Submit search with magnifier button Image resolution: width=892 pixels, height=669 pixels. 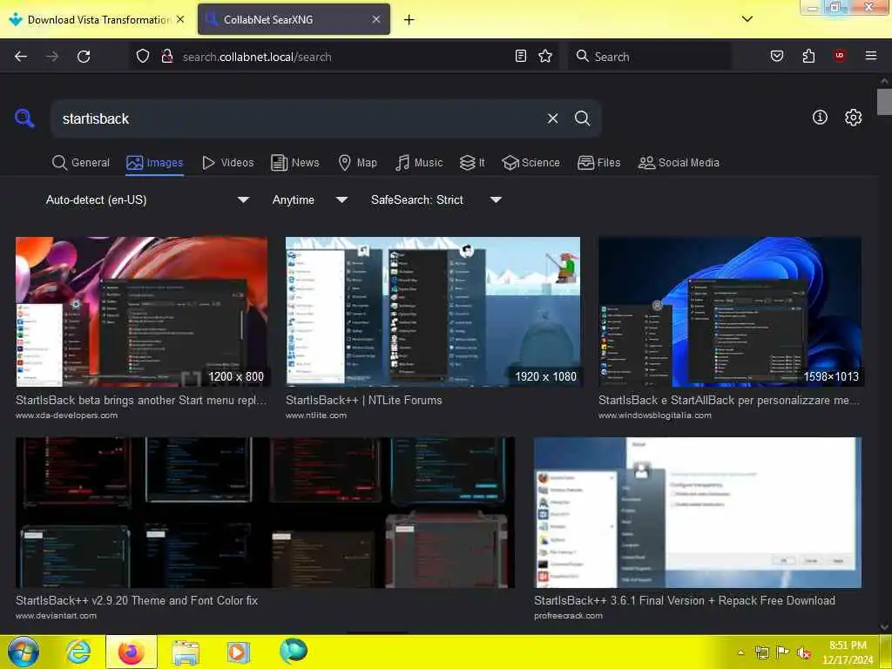point(583,118)
